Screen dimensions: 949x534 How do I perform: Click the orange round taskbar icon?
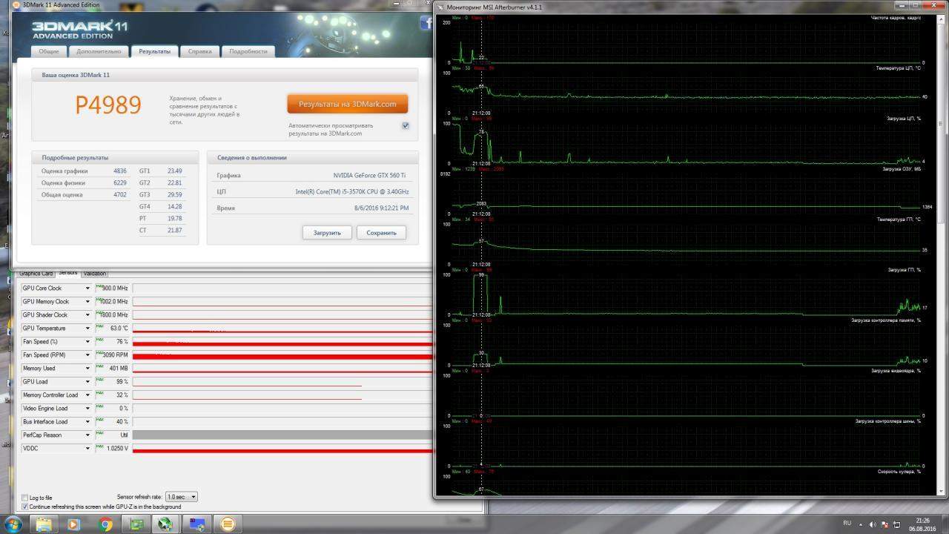[228, 524]
